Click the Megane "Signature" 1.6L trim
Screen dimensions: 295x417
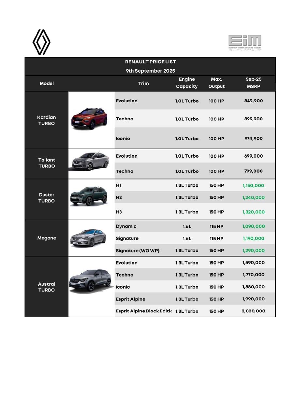pos(127,238)
